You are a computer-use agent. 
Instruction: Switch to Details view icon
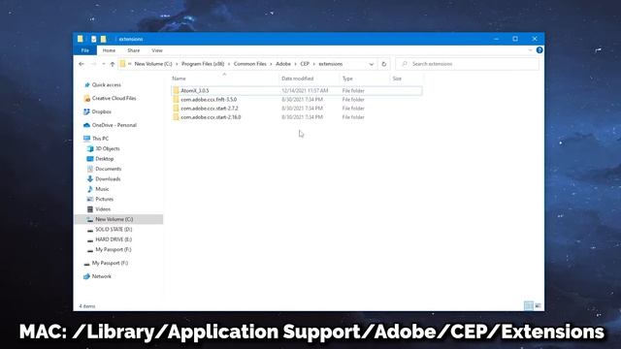[x=528, y=305]
